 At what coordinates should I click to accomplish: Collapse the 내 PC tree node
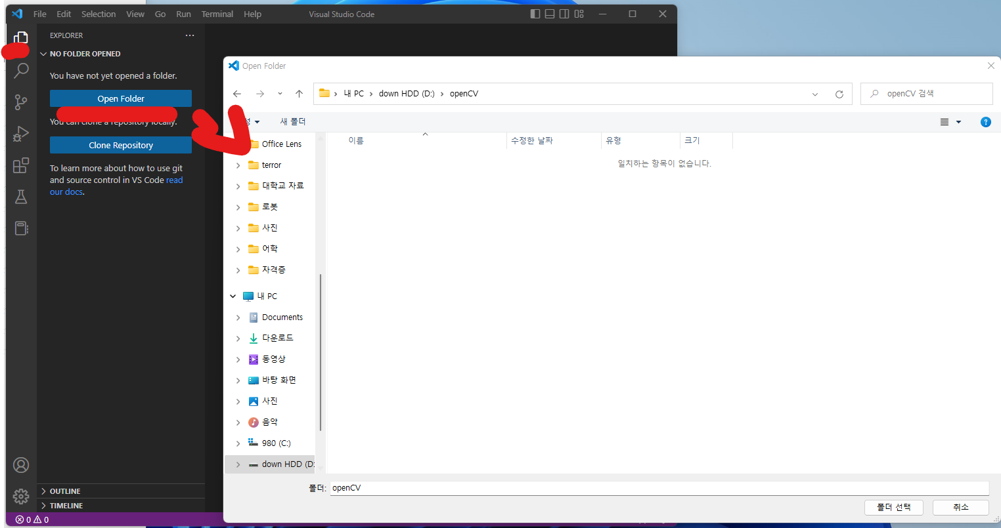(233, 296)
